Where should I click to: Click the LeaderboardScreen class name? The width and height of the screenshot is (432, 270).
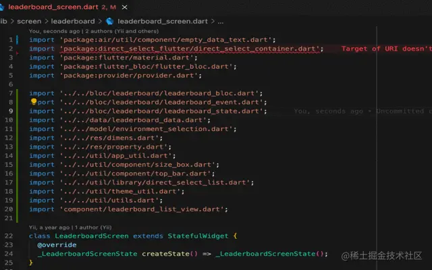[92, 236]
